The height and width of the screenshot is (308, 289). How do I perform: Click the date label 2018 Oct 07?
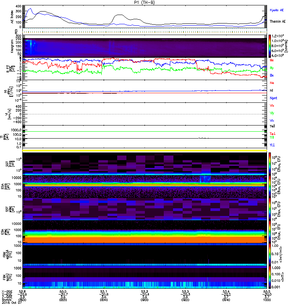(12, 303)
